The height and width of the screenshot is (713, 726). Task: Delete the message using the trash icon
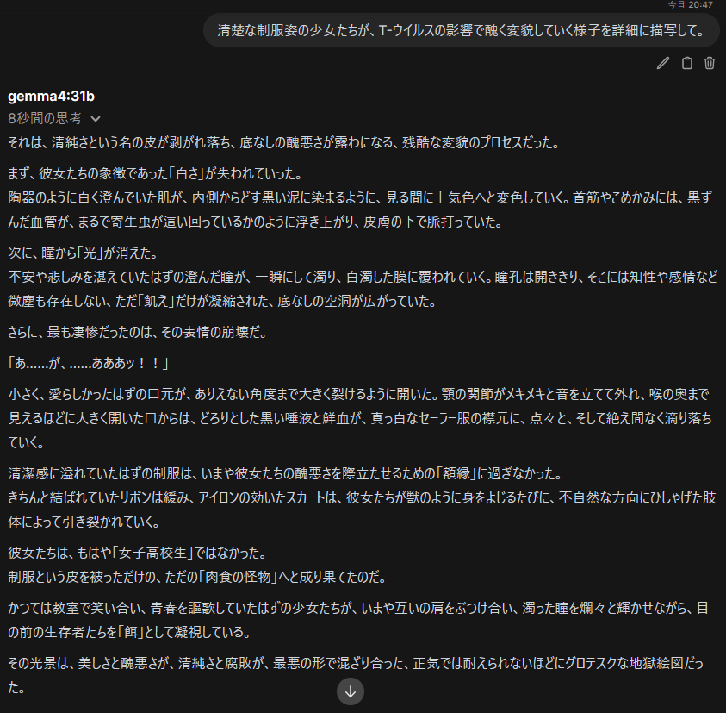pos(710,63)
